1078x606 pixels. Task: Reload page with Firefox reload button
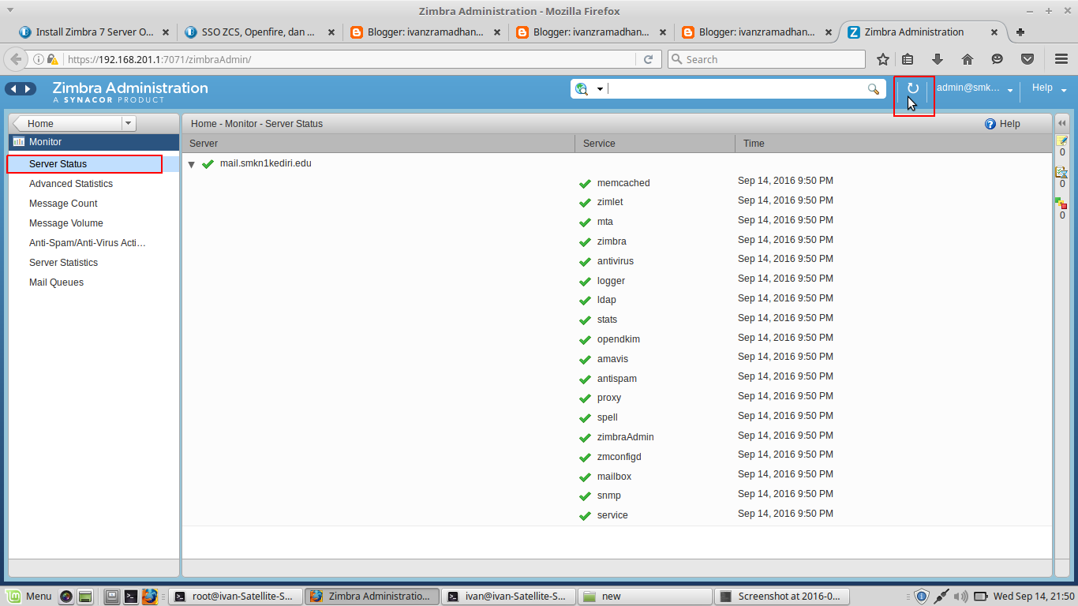(649, 59)
